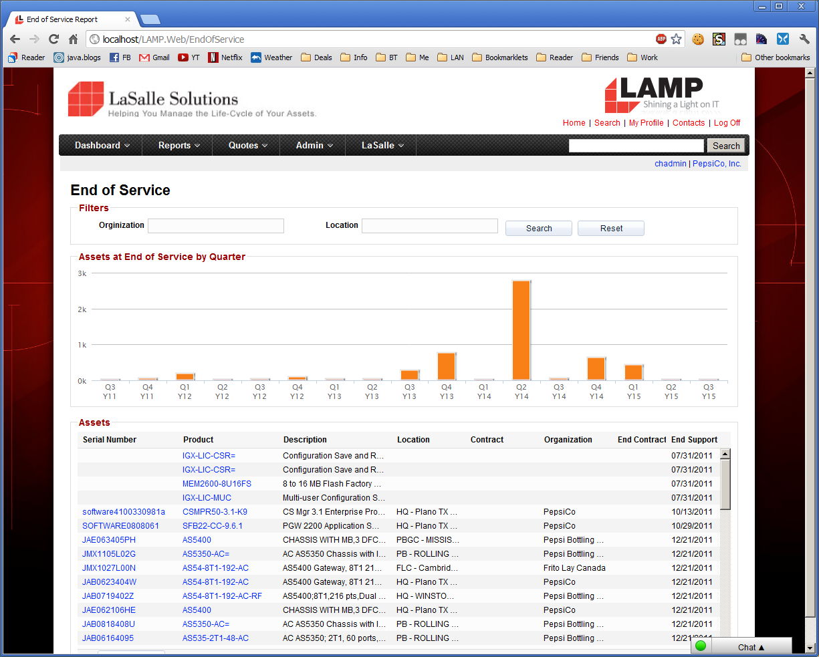Select the End of Service Report tab
Screen dimensions: 819x657
tap(72, 19)
